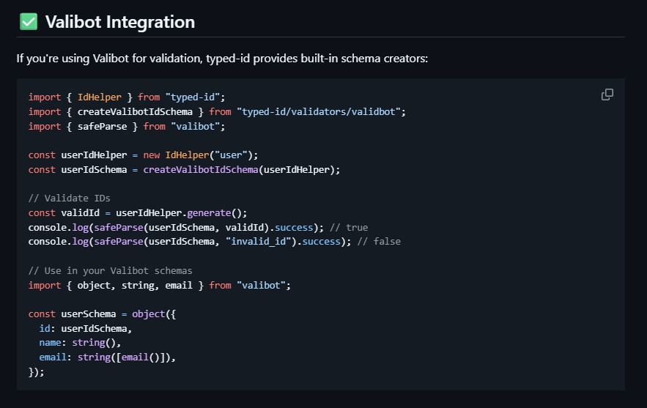Click the sentence "If you're using Valibot for validation"

point(109,59)
